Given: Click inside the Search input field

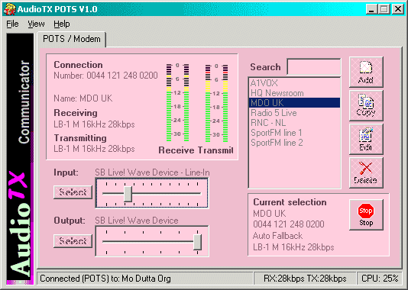Looking at the screenshot, I should point(313,67).
